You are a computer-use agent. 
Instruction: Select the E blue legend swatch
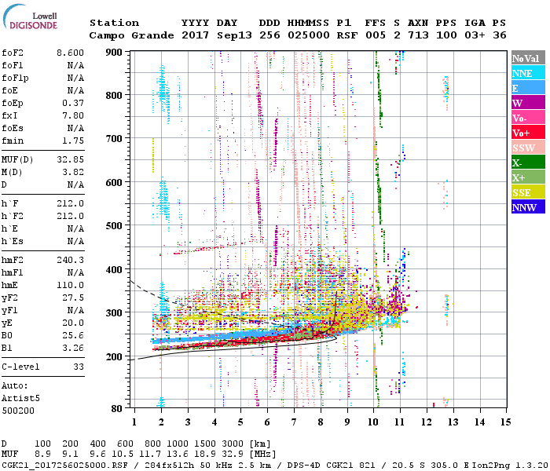click(528, 88)
